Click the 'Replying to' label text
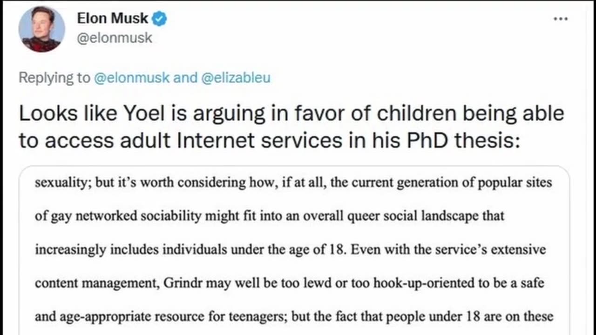This screenshot has width=596, height=335. click(x=54, y=78)
